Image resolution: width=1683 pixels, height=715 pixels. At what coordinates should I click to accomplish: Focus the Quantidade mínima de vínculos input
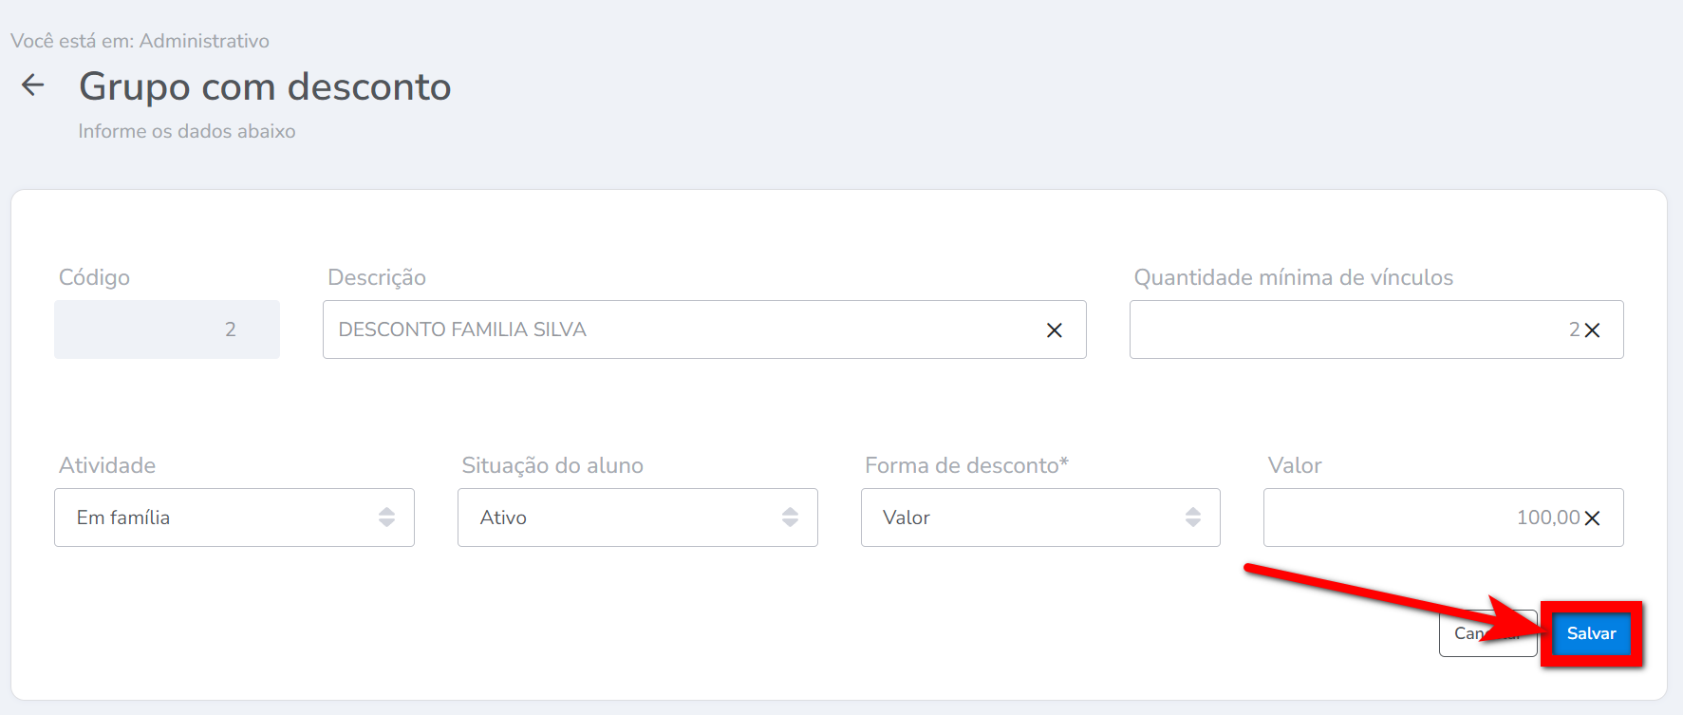tap(1348, 329)
